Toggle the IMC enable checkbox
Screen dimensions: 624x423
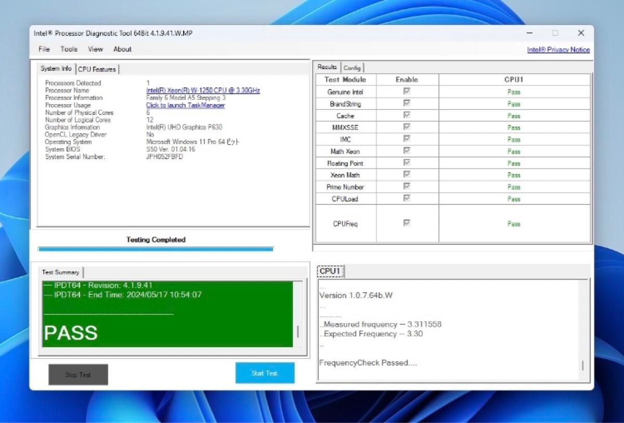[407, 138]
